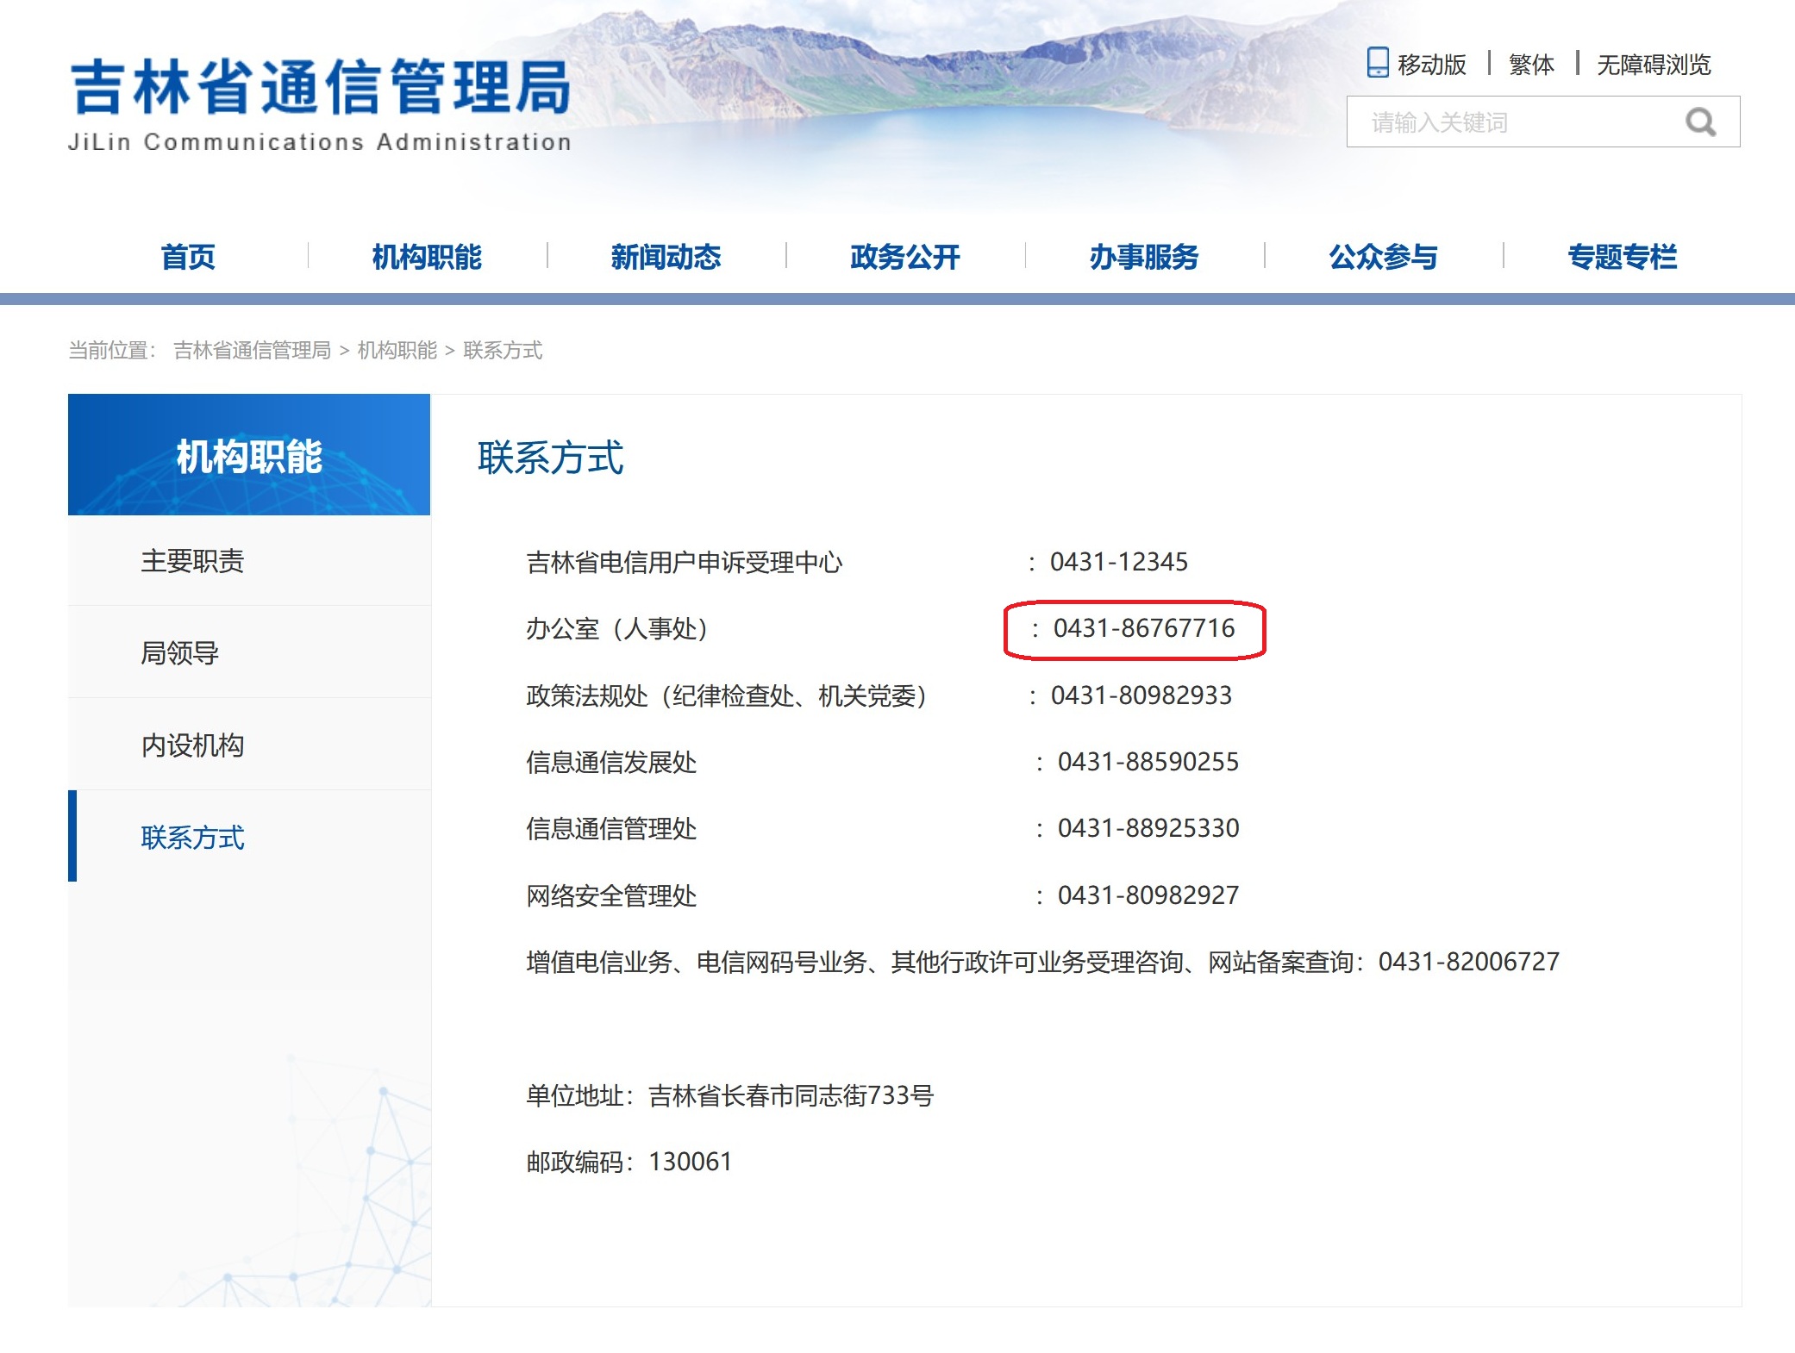Open the 办事服务 services menu

coord(1143,256)
